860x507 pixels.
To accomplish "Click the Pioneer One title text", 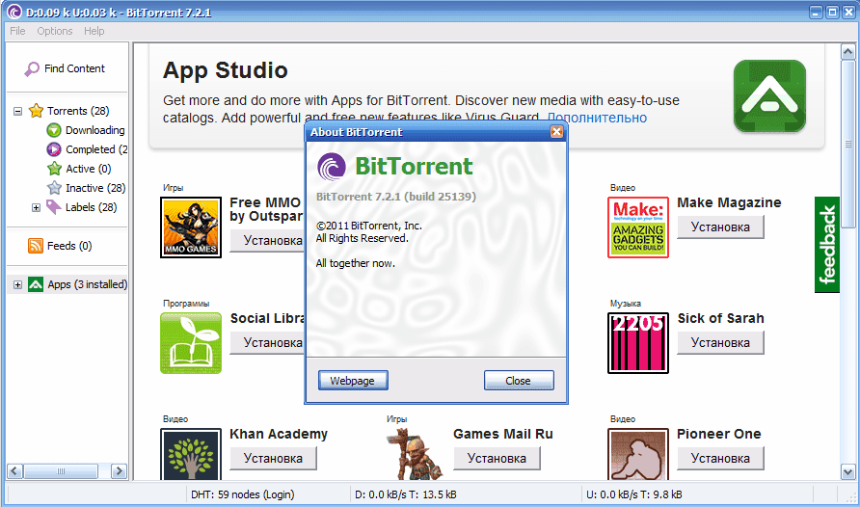I will coord(719,434).
